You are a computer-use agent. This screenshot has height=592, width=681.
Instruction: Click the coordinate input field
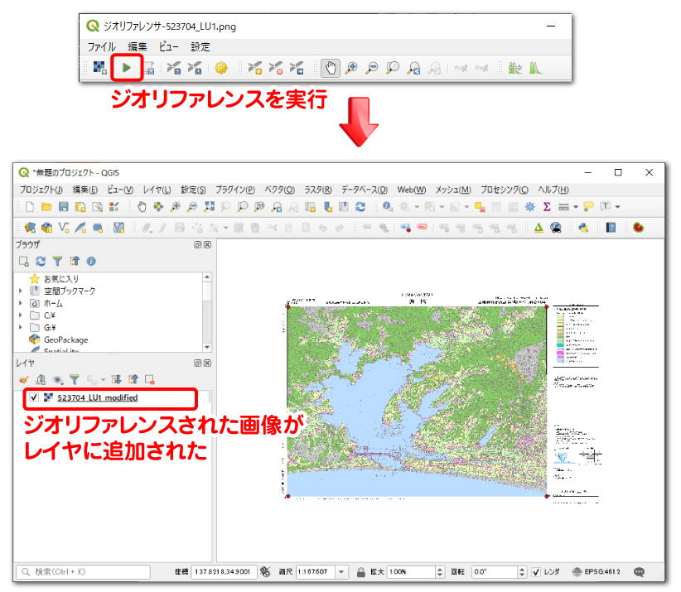pos(225,572)
